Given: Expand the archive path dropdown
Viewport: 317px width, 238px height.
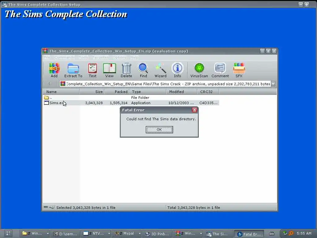Looking at the screenshot, I should coord(273,84).
